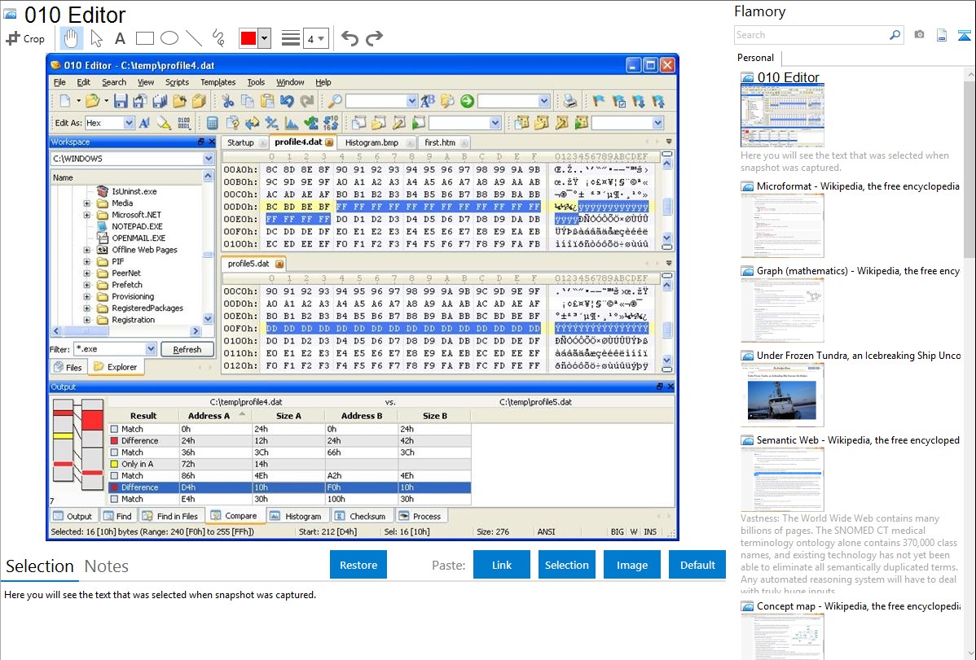Open the Personal tab

coord(756,58)
